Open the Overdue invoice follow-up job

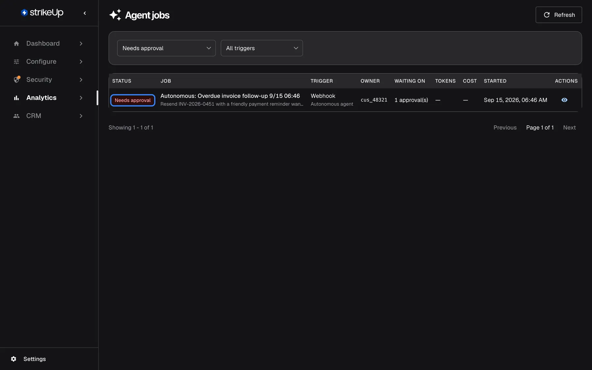click(x=230, y=96)
